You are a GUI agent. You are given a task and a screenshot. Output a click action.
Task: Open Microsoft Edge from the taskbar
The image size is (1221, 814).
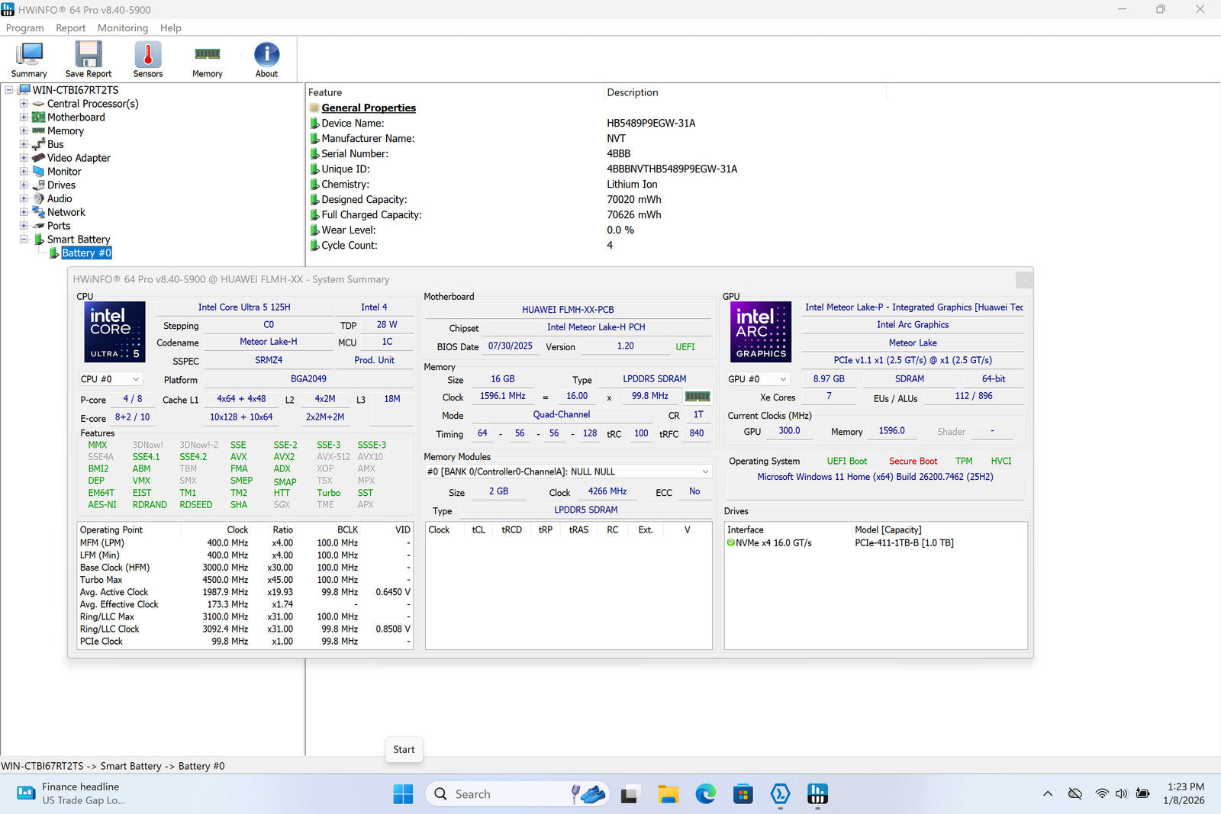point(705,794)
